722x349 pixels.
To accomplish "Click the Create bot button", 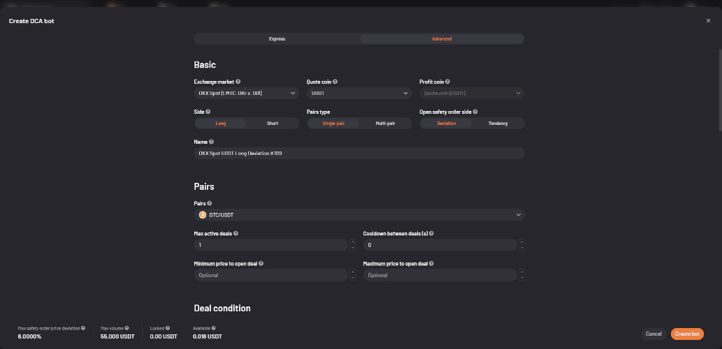I will 687,334.
